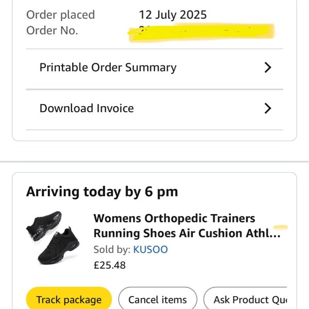Open the Printable Order Summary text row
The width and height of the screenshot is (309, 309).
point(108,67)
